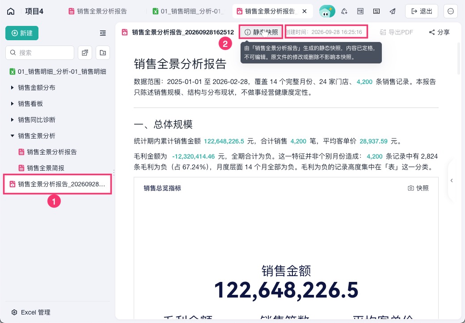Click the list-panel icon left of the card icon

(360, 11)
